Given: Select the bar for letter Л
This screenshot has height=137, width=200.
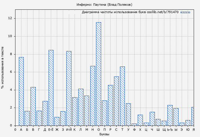Looking at the screenshot, I should coord(81,107).
